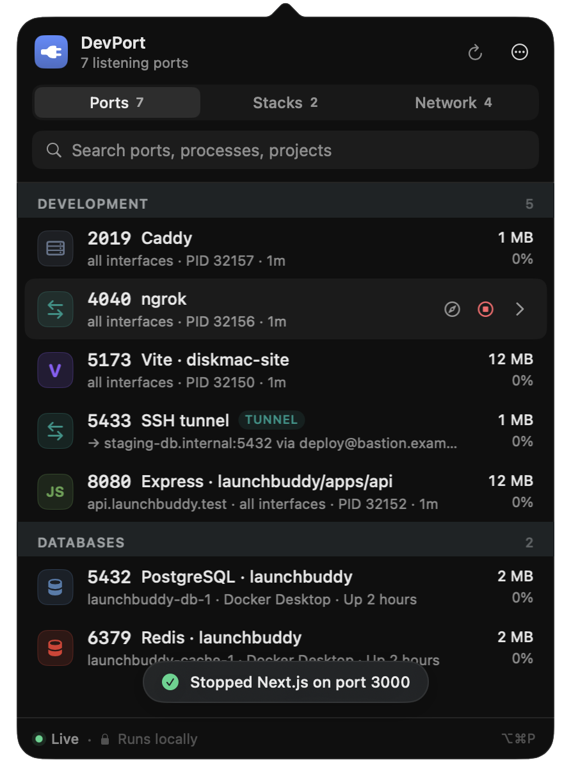Image resolution: width=571 pixels, height=776 pixels.
Task: Click Vite's 12 MB memory value
Action: (x=511, y=359)
